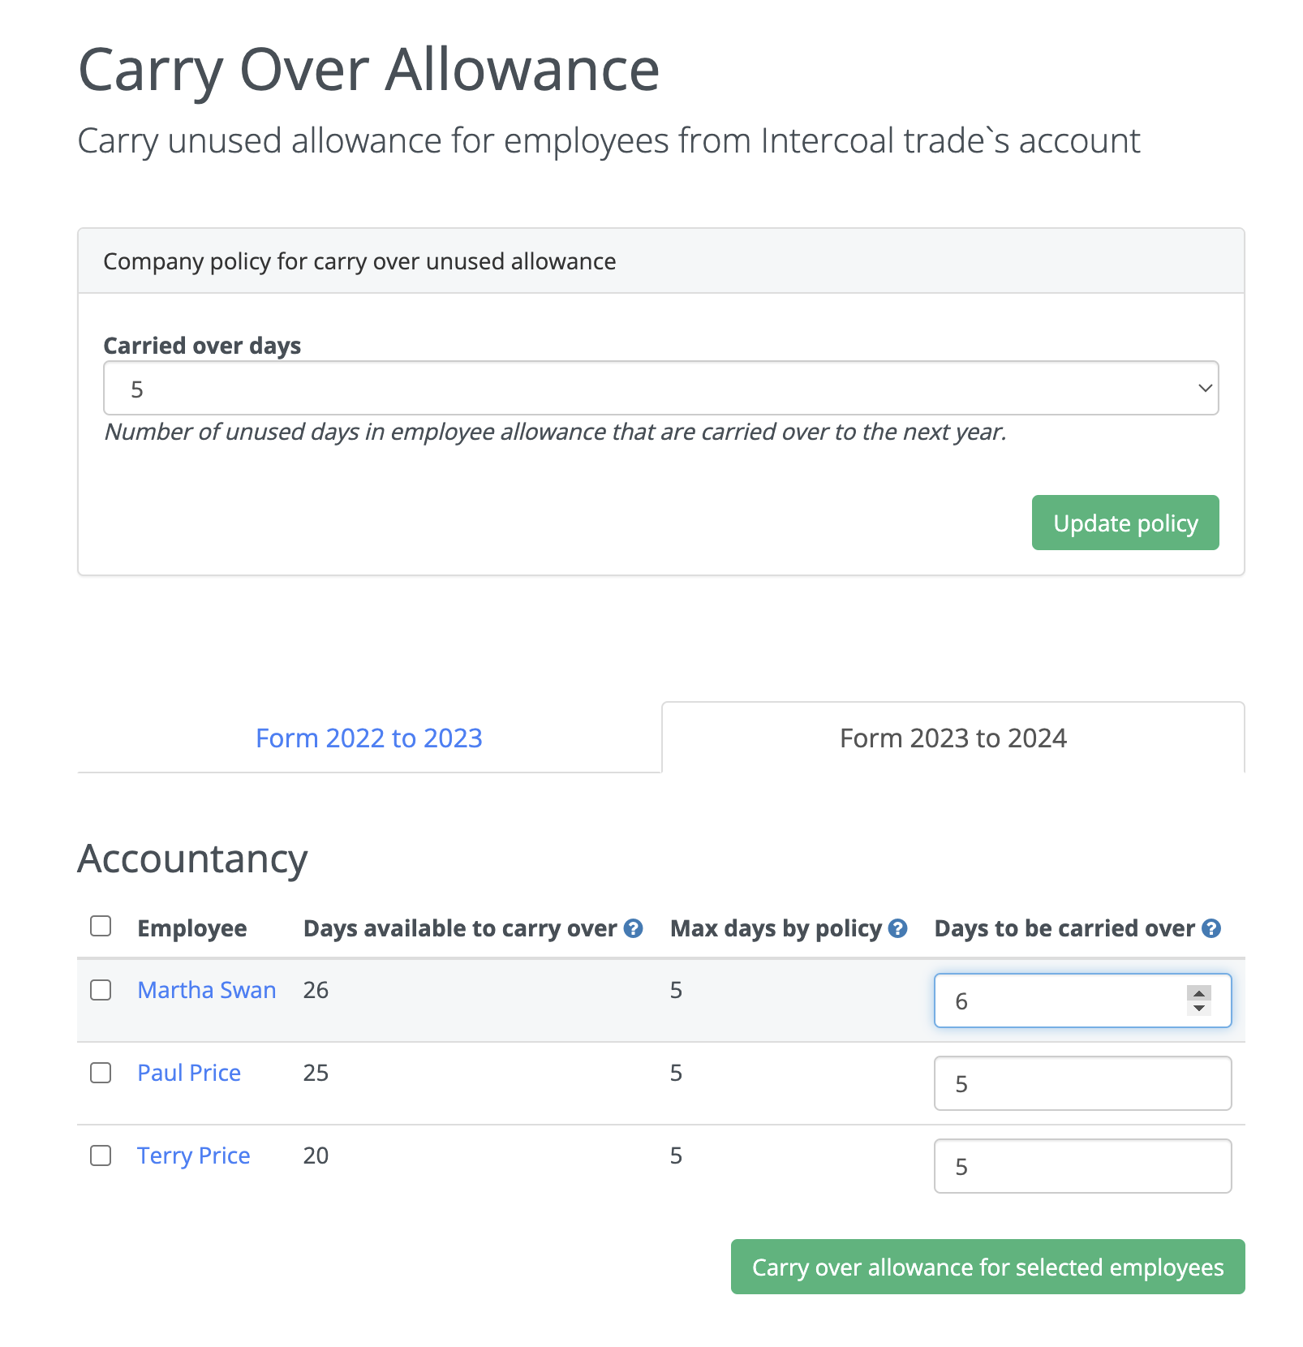Check the select-all employees checkbox
Image resolution: width=1303 pixels, height=1347 pixels.
click(101, 924)
